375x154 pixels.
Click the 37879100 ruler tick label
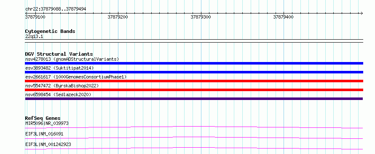pyautogui.click(x=35, y=17)
